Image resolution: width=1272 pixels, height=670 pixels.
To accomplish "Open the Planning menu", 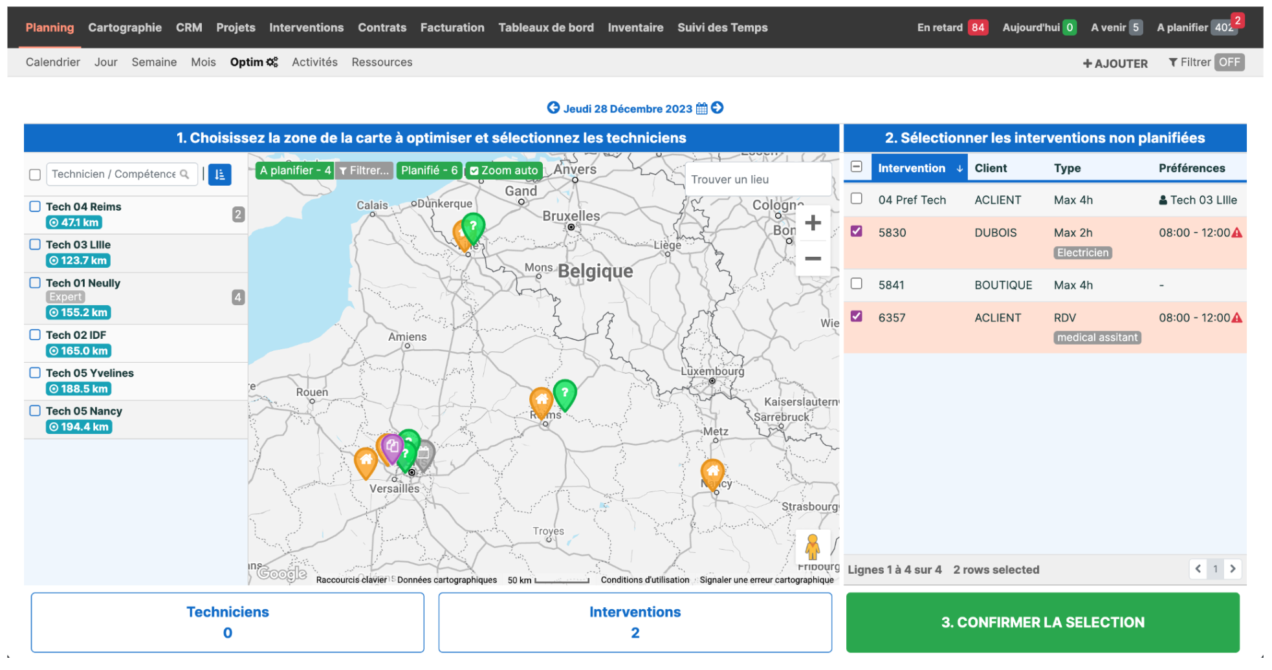I will pyautogui.click(x=50, y=27).
